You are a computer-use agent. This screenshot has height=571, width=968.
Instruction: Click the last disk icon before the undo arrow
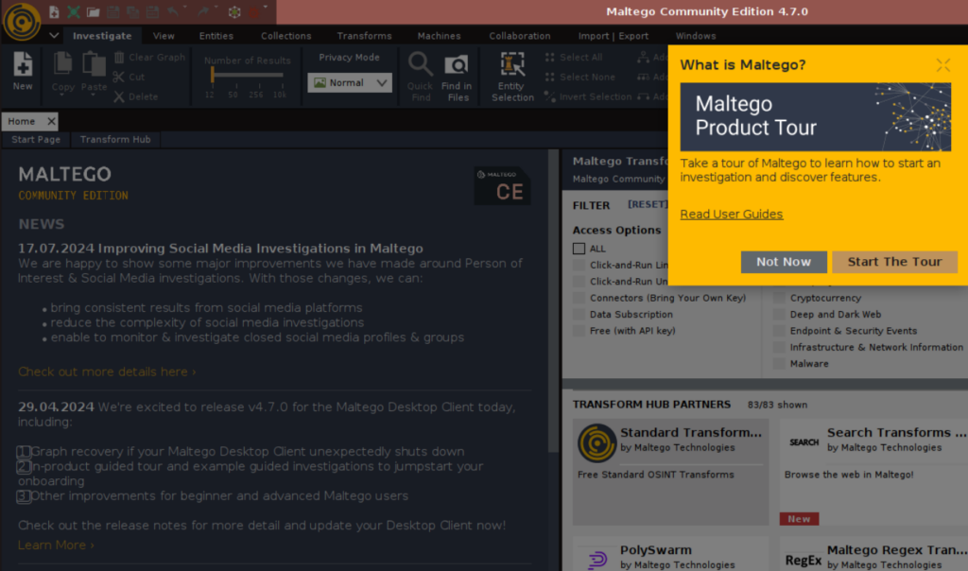click(152, 11)
